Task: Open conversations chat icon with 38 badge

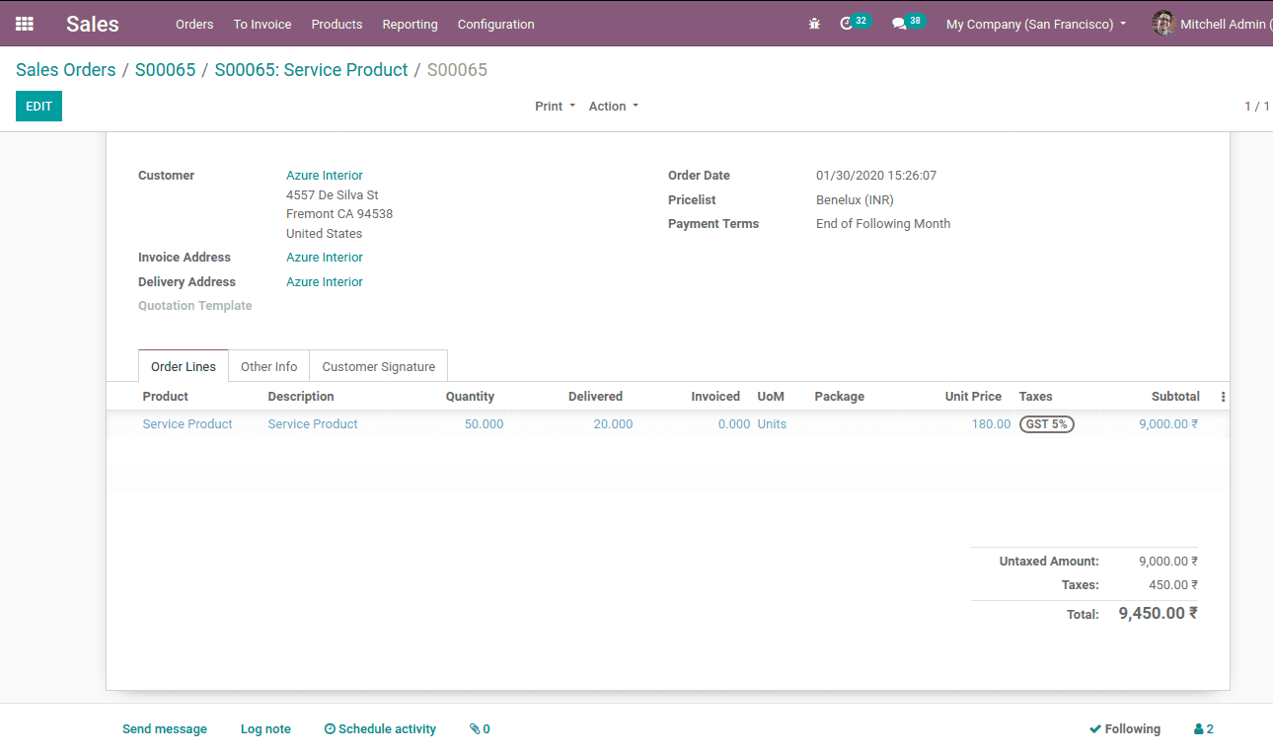Action: [908, 23]
